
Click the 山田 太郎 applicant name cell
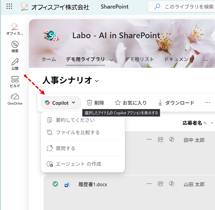pyautogui.click(x=194, y=184)
